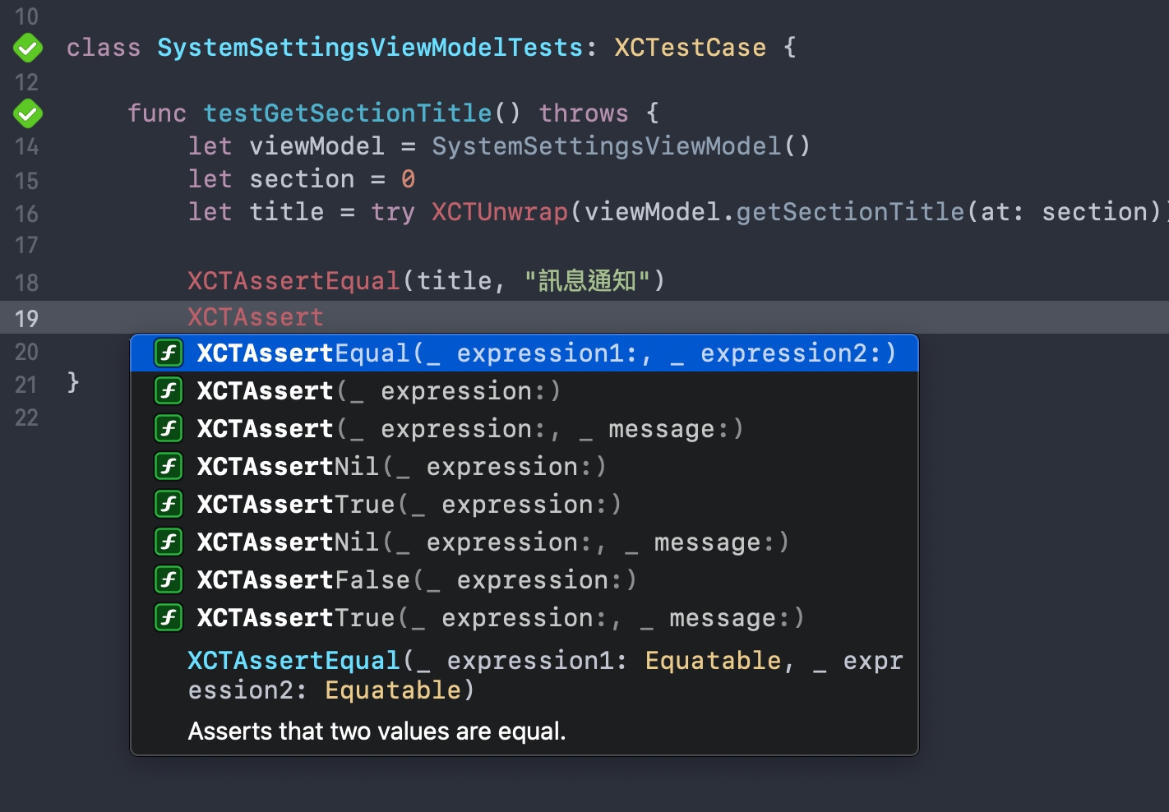Click the getSectionTitle method call
Viewport: 1169px width, 812px height.
849,212
